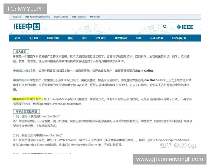Open 学生分会 menu item
The width and height of the screenshot is (210, 168).
[x=101, y=38]
